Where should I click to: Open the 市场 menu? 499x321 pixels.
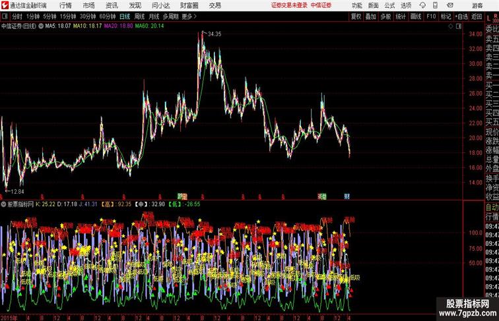[x=88, y=5]
